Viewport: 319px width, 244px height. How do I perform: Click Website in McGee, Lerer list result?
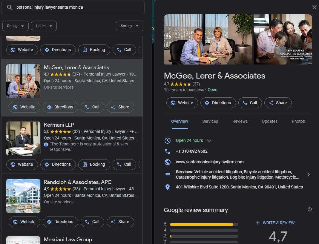24,107
